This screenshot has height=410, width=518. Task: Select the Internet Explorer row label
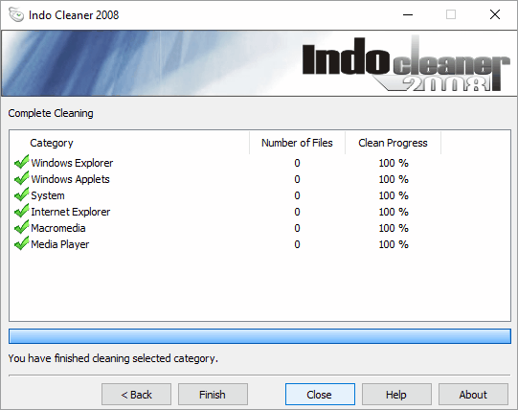pos(71,212)
